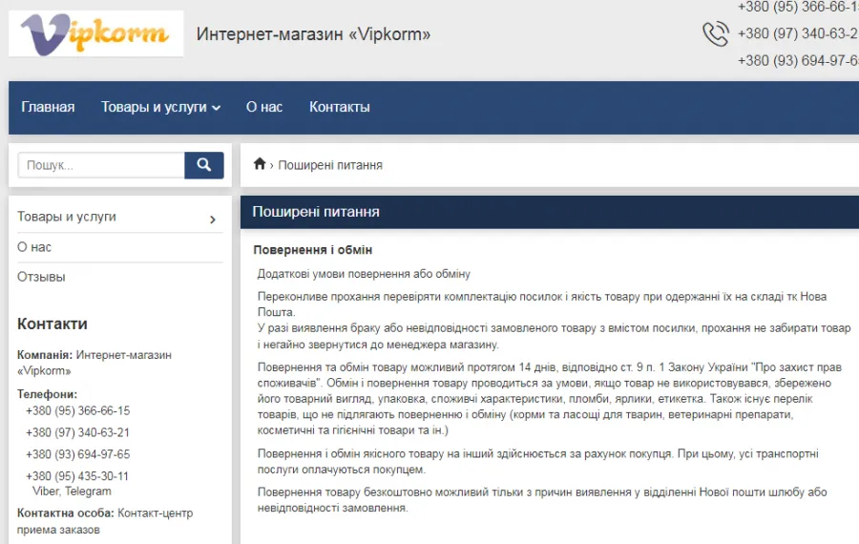Click sidebar phone +380 (93) 694-97-65
This screenshot has height=544, width=859.
78,454
